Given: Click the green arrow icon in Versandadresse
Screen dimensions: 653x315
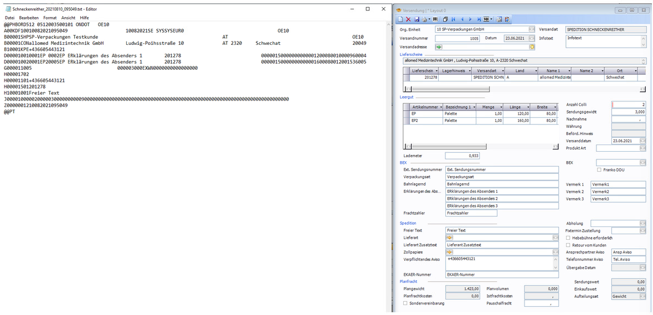Looking at the screenshot, I should (x=439, y=47).
